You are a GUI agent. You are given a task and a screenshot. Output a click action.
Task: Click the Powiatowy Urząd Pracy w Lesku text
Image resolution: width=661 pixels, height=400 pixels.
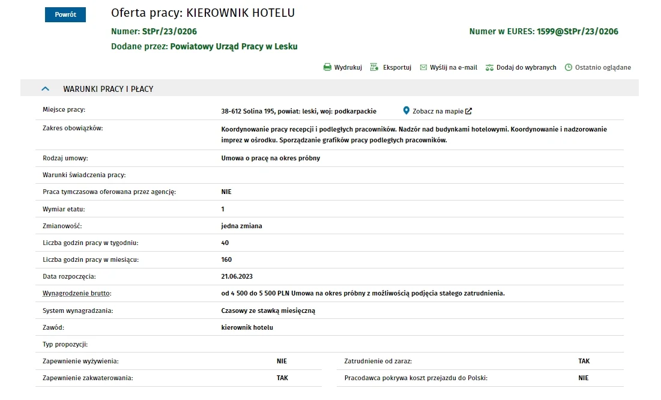[234, 46]
